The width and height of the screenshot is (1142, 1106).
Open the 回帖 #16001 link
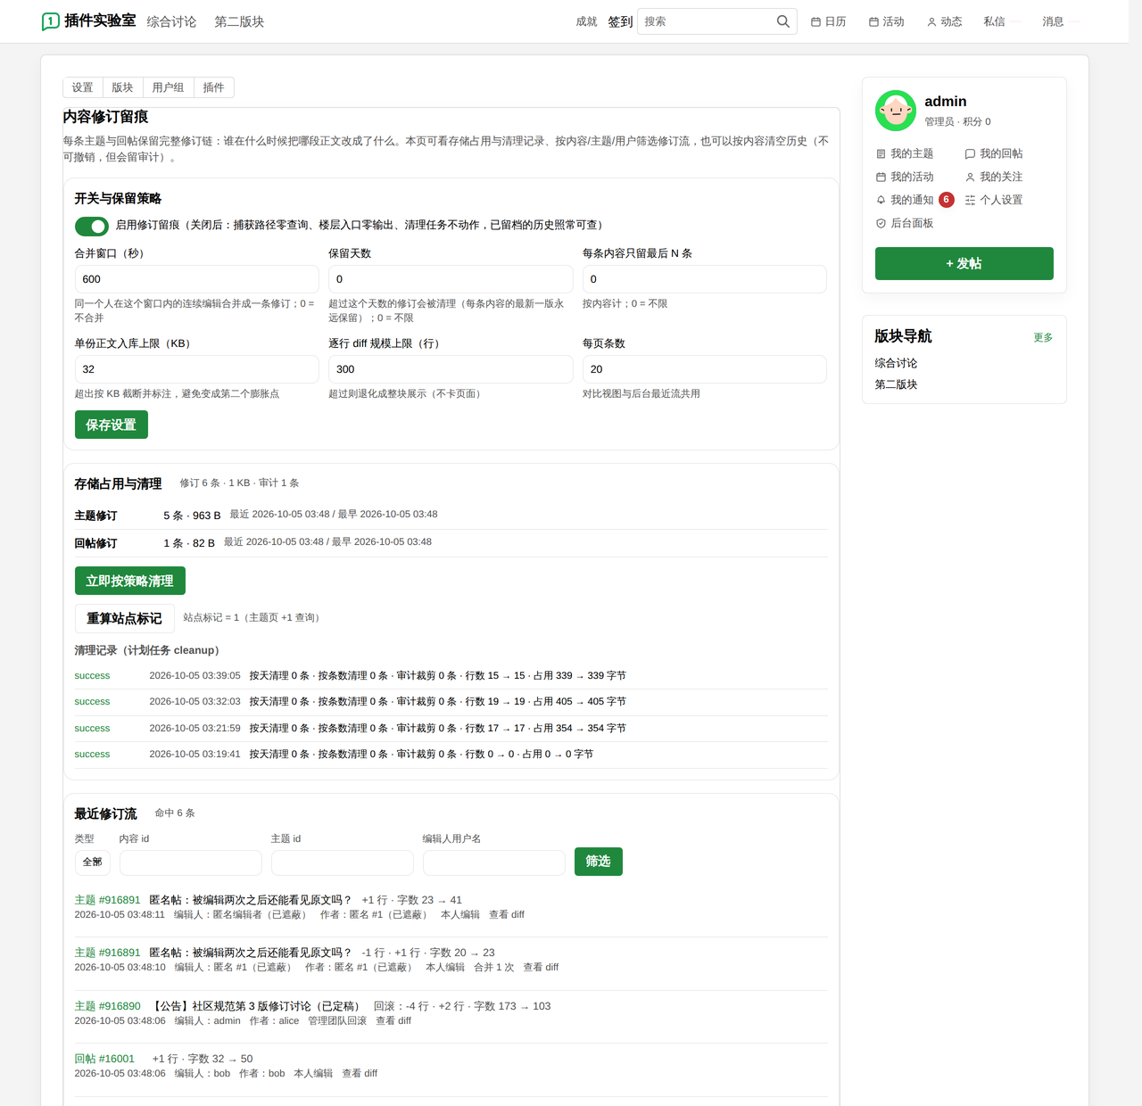tap(104, 1059)
